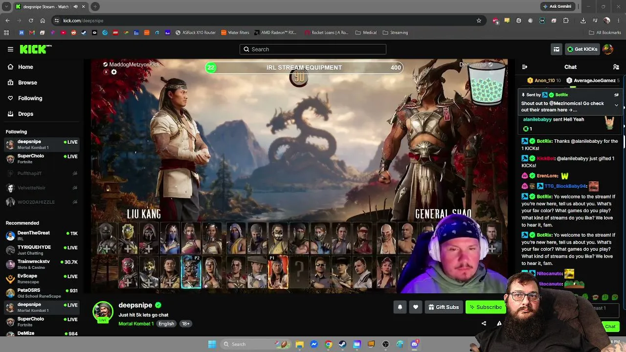Click TTG_BlockBaby94 username in chat
The height and width of the screenshot is (352, 626).
[565, 186]
